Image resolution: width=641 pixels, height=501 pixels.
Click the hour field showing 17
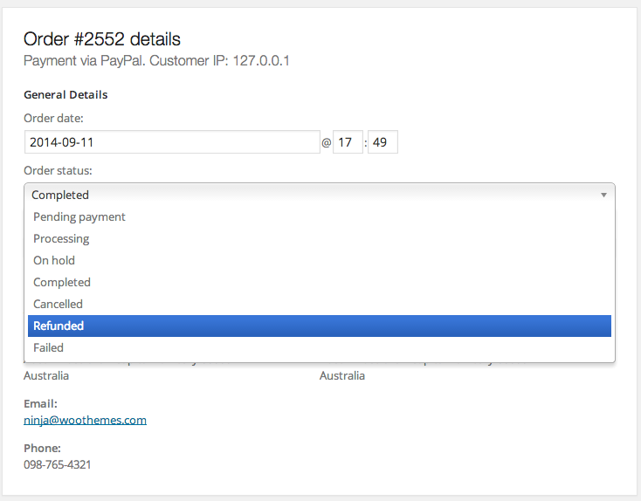348,142
